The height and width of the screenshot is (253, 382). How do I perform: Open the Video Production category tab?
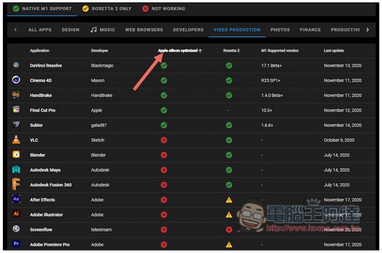coord(237,30)
